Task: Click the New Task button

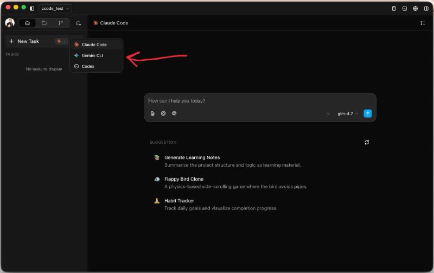Action: [x=24, y=41]
